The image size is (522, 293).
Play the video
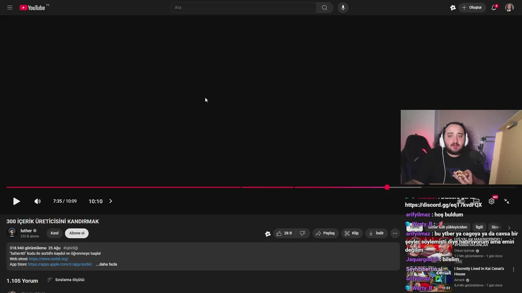click(16, 201)
